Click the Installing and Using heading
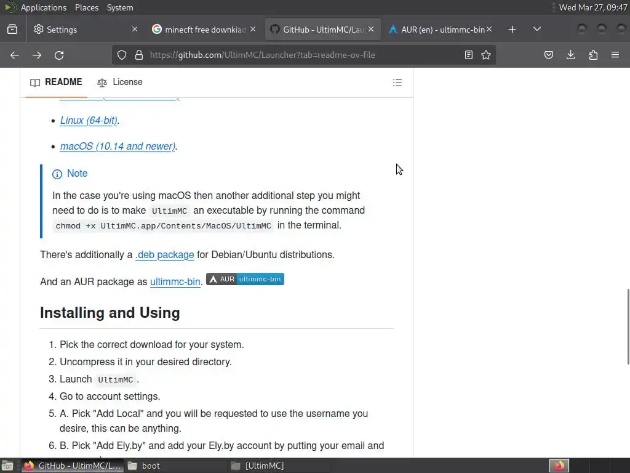The width and height of the screenshot is (630, 473). click(x=110, y=312)
